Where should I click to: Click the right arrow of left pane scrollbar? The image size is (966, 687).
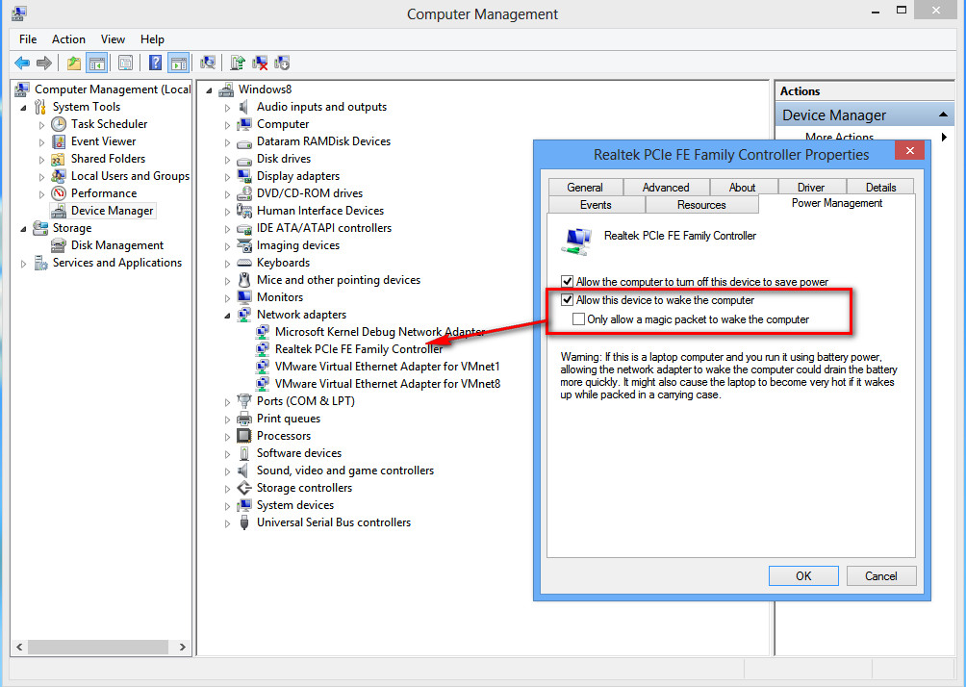tap(183, 647)
